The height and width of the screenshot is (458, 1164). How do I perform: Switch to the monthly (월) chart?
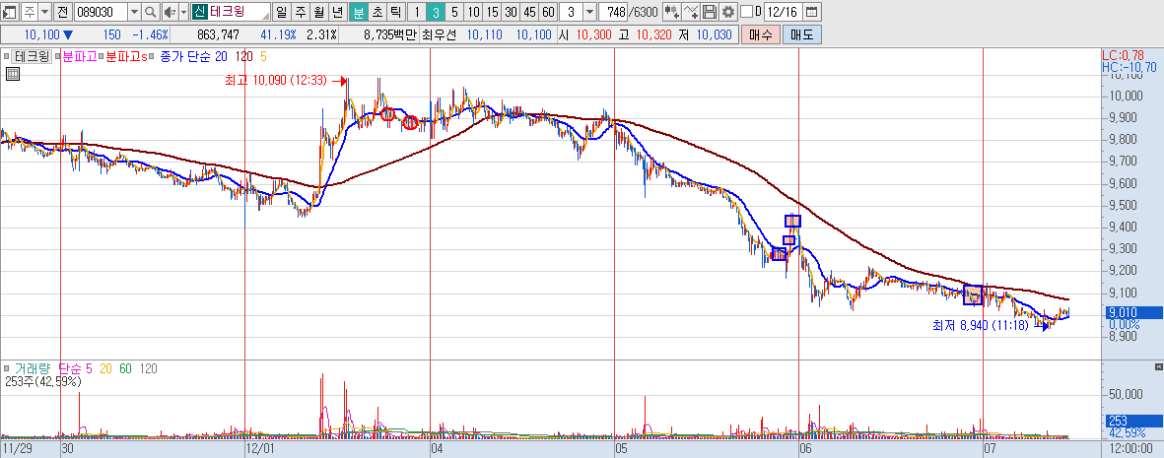pyautogui.click(x=318, y=12)
